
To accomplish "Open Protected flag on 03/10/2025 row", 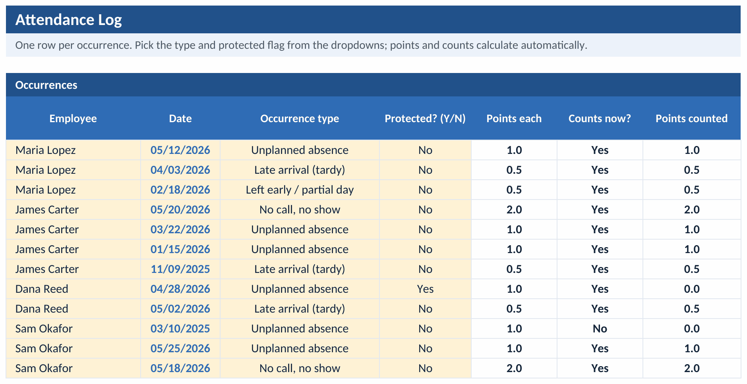I will pyautogui.click(x=425, y=328).
